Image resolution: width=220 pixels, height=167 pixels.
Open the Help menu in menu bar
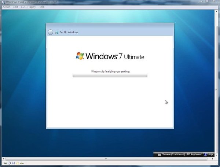(x=41, y=7)
